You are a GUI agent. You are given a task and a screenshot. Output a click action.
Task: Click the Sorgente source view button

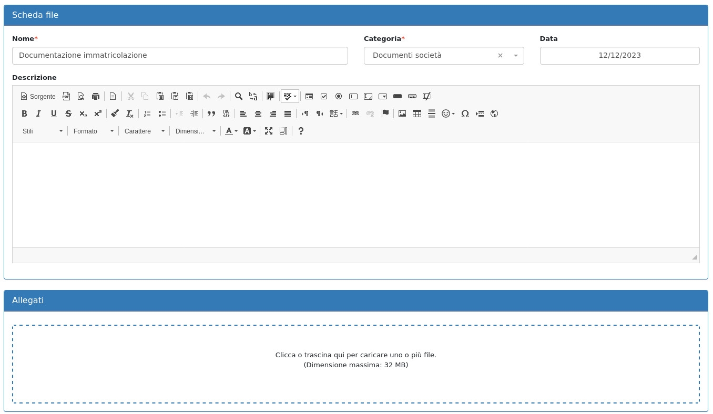(x=38, y=96)
